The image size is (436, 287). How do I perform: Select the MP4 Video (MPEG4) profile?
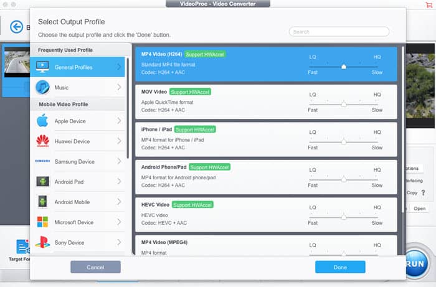coord(266,245)
